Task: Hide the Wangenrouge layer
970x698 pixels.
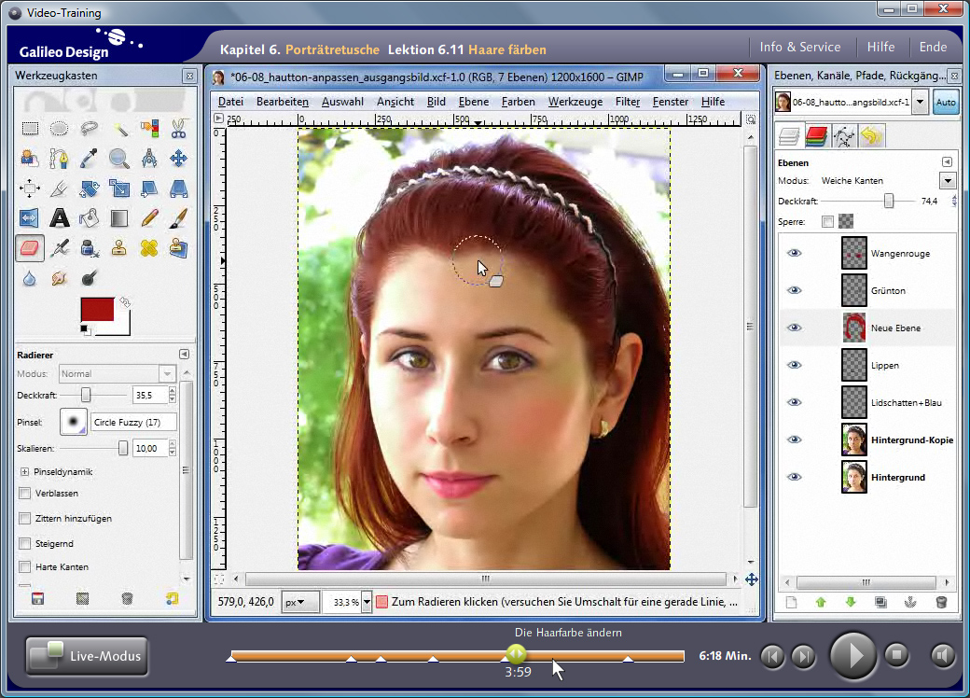Action: pyautogui.click(x=794, y=253)
